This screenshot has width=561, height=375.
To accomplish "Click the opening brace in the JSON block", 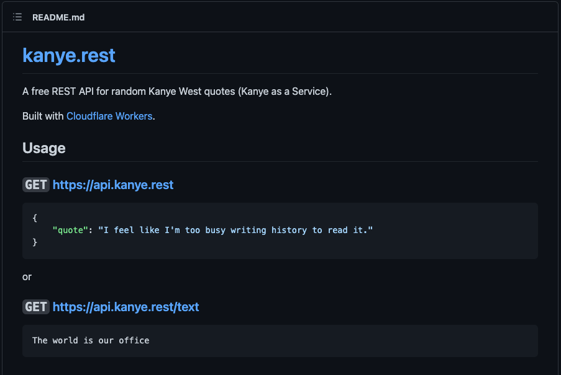I will point(35,218).
